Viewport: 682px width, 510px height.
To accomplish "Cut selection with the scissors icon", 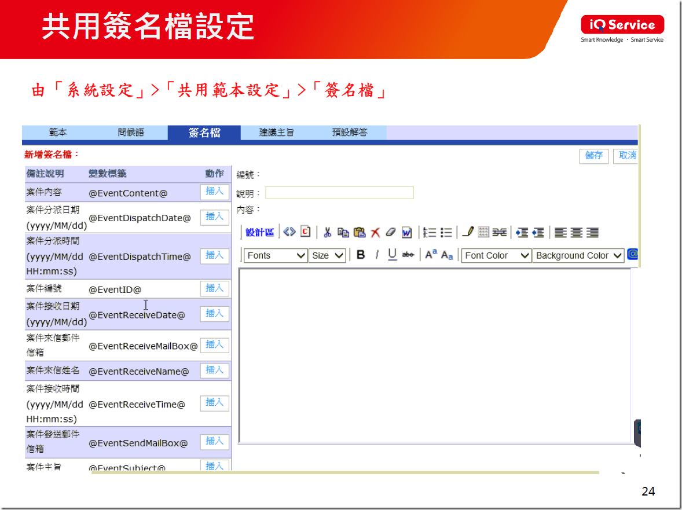I will (x=328, y=232).
